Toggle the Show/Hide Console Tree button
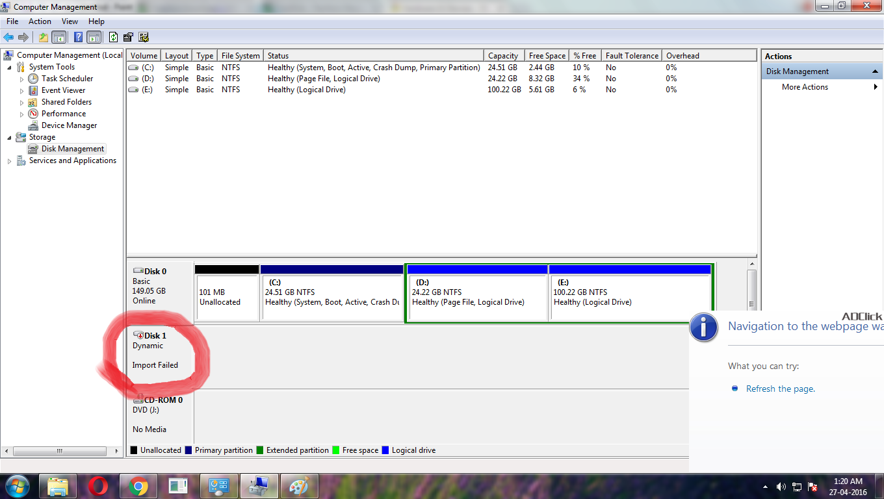884x499 pixels. coord(59,37)
